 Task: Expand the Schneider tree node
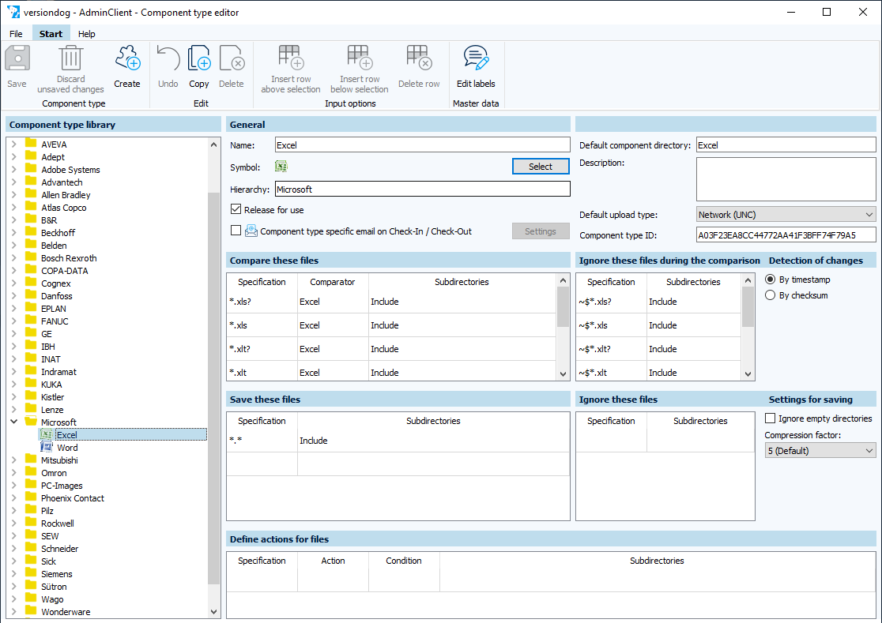(14, 548)
